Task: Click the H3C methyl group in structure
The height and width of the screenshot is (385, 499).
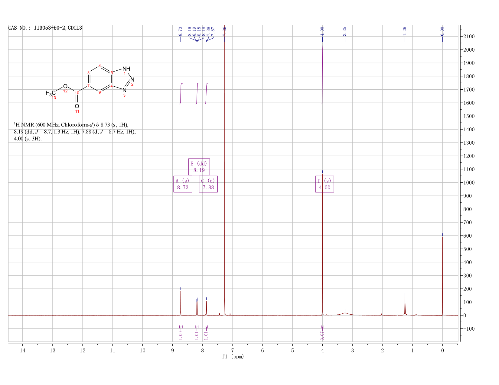Action: pyautogui.click(x=51, y=93)
